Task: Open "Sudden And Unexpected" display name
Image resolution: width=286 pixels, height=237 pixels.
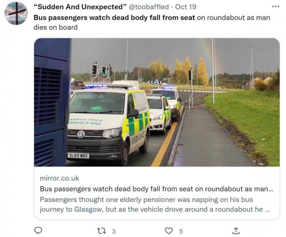Action: coord(80,7)
